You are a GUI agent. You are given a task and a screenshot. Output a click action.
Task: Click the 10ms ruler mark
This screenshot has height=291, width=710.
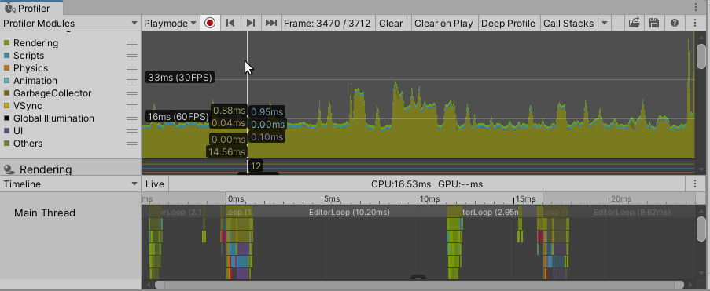pyautogui.click(x=429, y=198)
